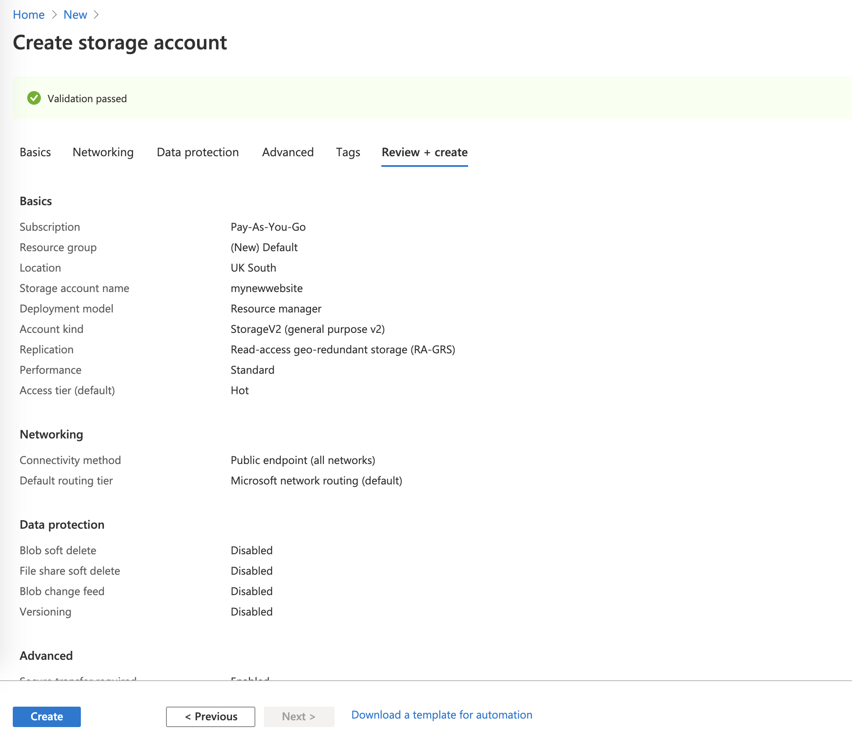
Task: Click the 'Data protection' section heading in summary
Action: (x=62, y=524)
